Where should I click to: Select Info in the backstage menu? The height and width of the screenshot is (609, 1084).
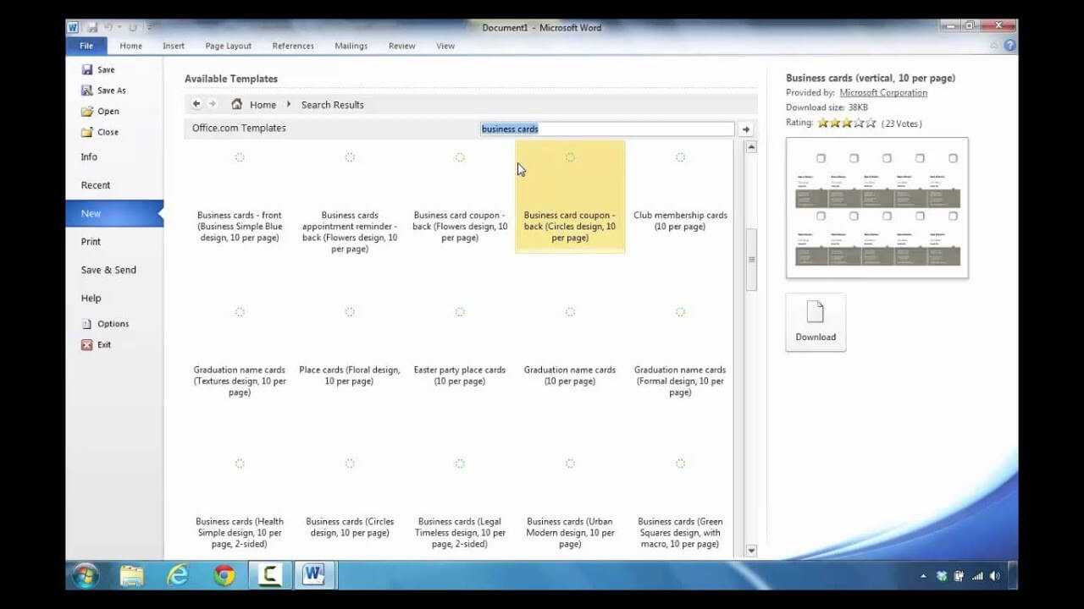[89, 157]
